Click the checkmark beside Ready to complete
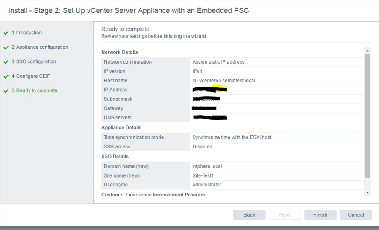Image resolution: width=379 pixels, height=230 pixels. pyautogui.click(x=6, y=91)
